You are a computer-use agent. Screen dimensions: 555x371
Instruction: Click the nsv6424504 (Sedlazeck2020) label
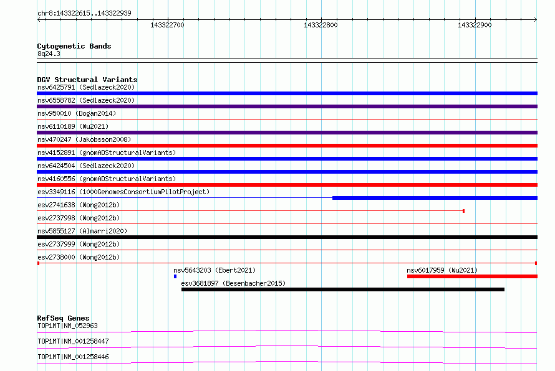(86, 166)
